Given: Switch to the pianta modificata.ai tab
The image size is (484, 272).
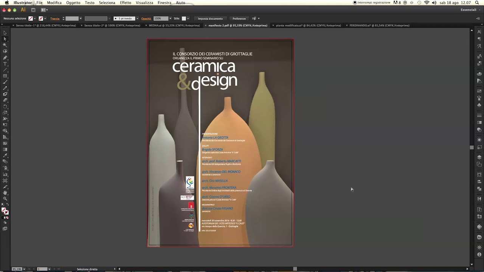Looking at the screenshot, I should 308,25.
